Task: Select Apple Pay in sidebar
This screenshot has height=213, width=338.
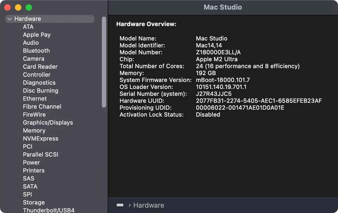Action: pyautogui.click(x=37, y=35)
